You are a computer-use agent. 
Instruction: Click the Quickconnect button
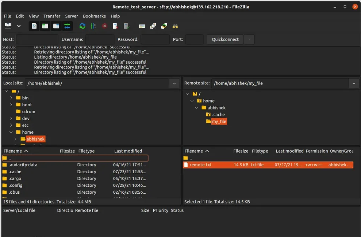225,39
